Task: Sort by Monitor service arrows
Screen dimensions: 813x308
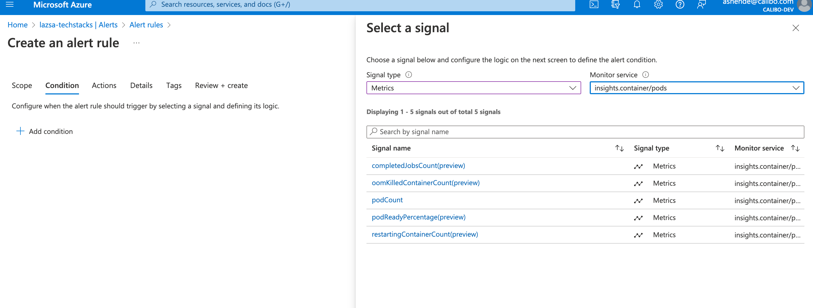Action: coord(795,148)
